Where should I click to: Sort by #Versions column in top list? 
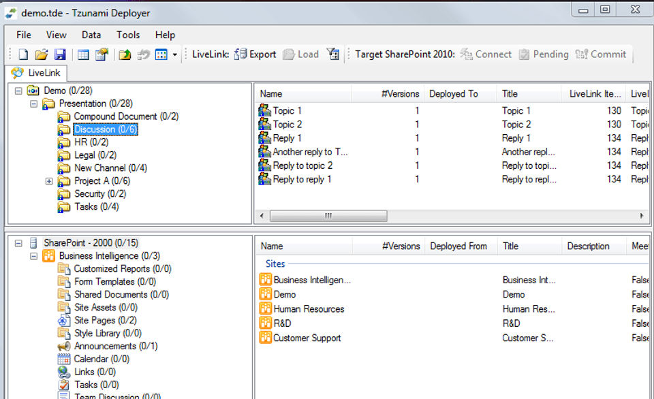click(388, 94)
